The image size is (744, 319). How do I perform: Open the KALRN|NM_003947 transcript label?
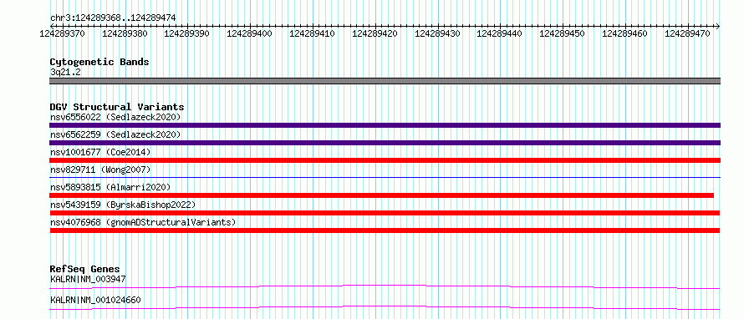(x=88, y=279)
